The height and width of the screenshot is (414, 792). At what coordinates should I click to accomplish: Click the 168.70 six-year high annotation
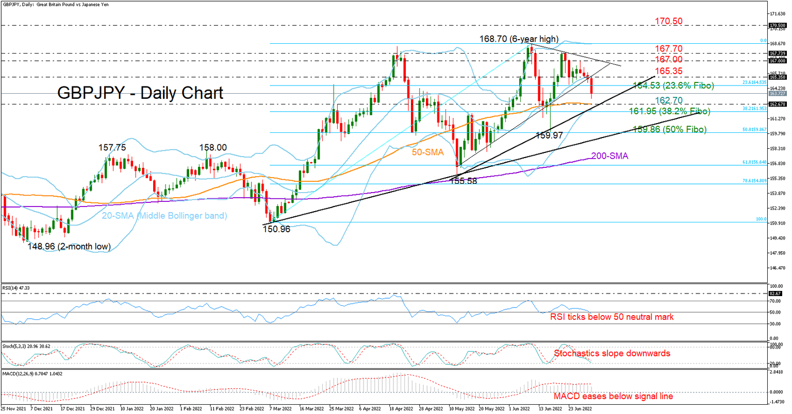[519, 39]
